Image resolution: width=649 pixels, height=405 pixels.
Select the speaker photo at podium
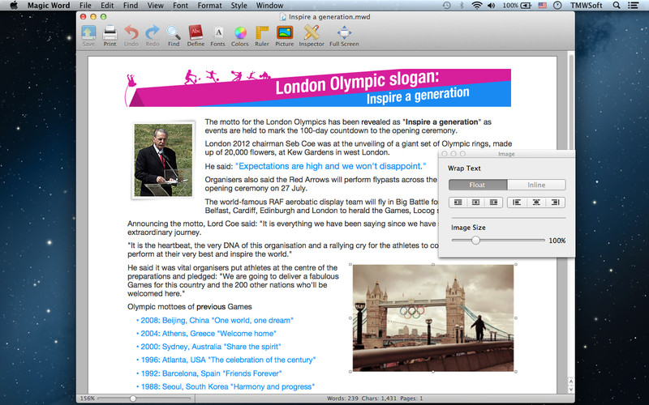[x=164, y=160]
